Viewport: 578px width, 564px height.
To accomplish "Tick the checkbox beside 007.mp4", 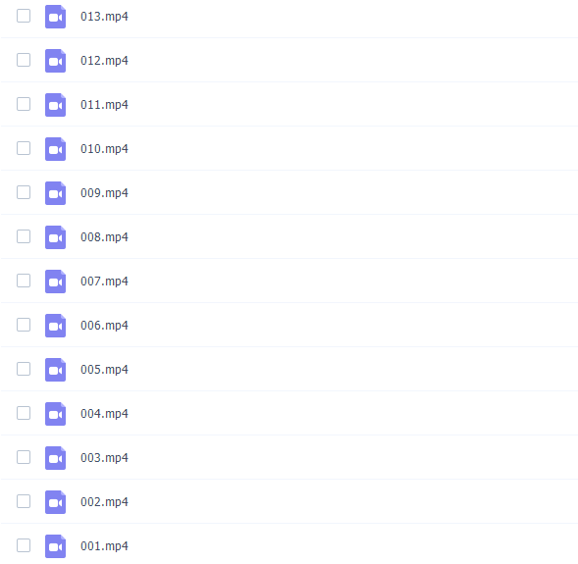I will tap(24, 281).
